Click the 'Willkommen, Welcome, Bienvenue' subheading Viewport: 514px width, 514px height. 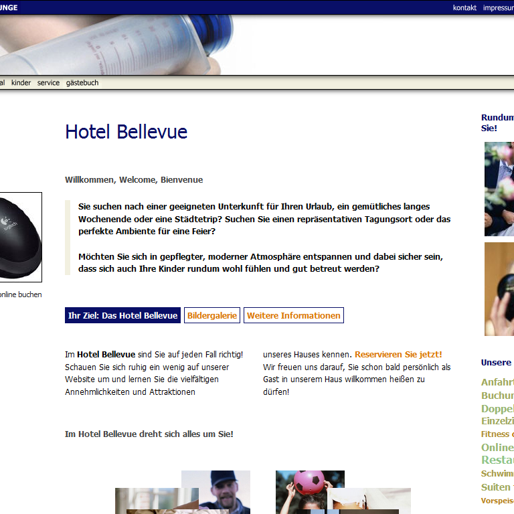[x=134, y=179]
